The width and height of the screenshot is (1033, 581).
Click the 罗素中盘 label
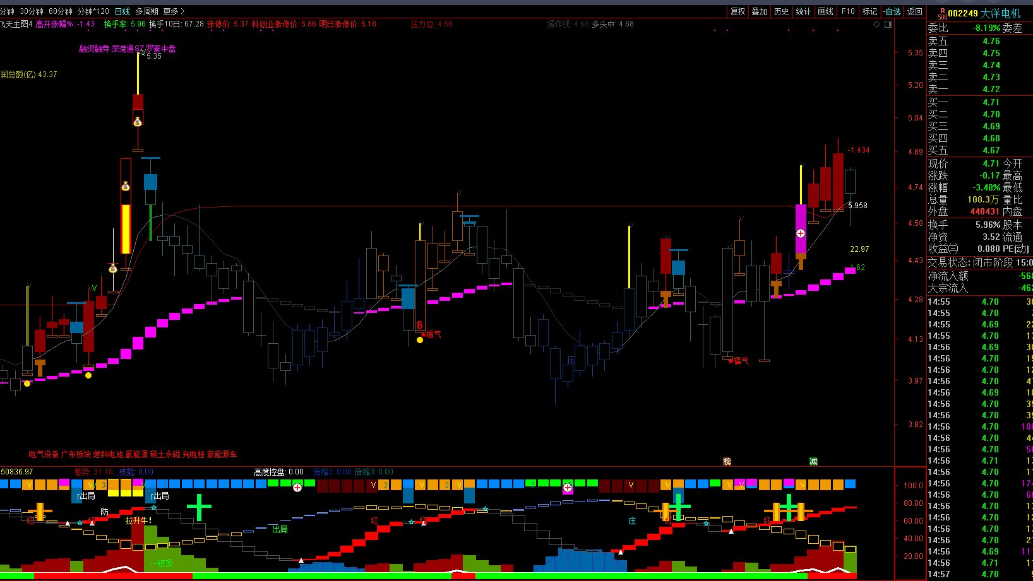pos(161,49)
